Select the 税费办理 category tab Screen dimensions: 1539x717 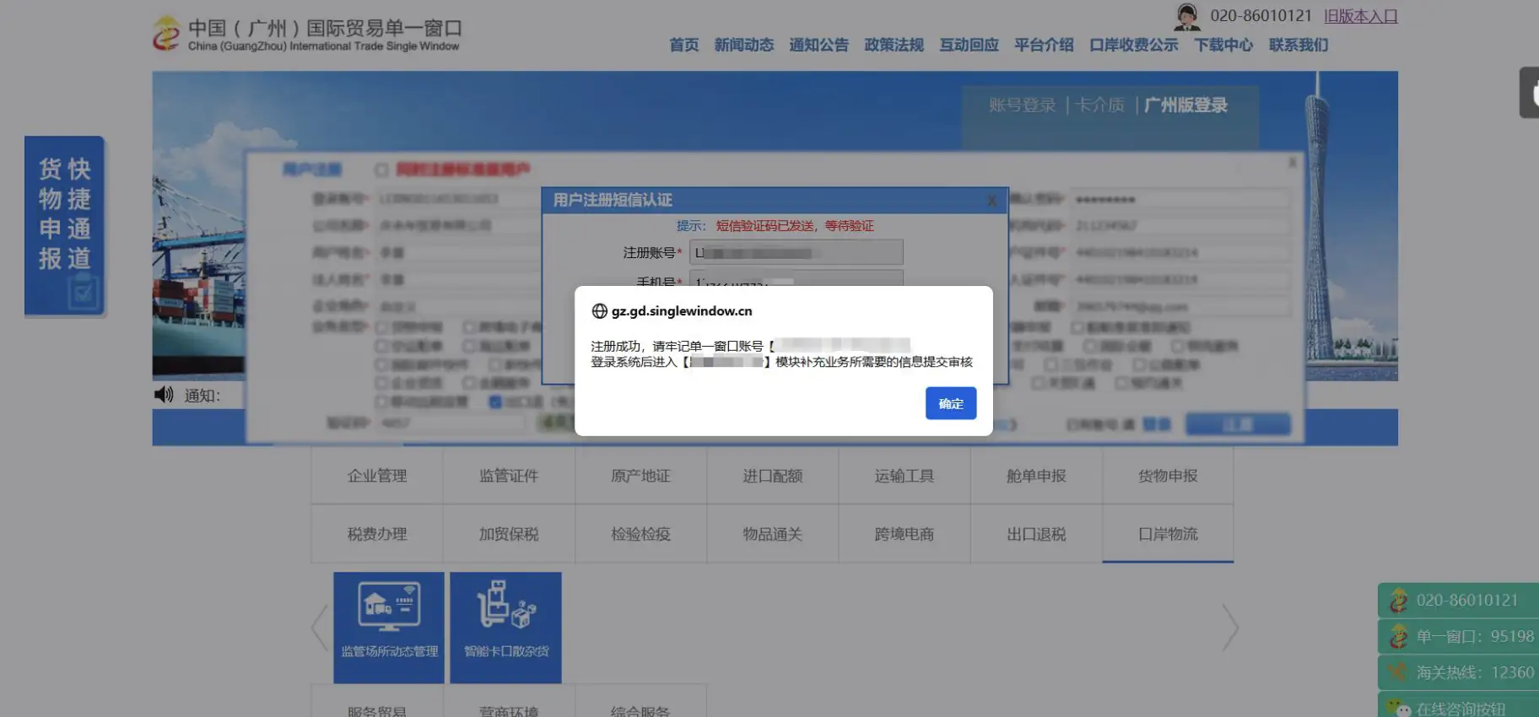[x=377, y=534]
